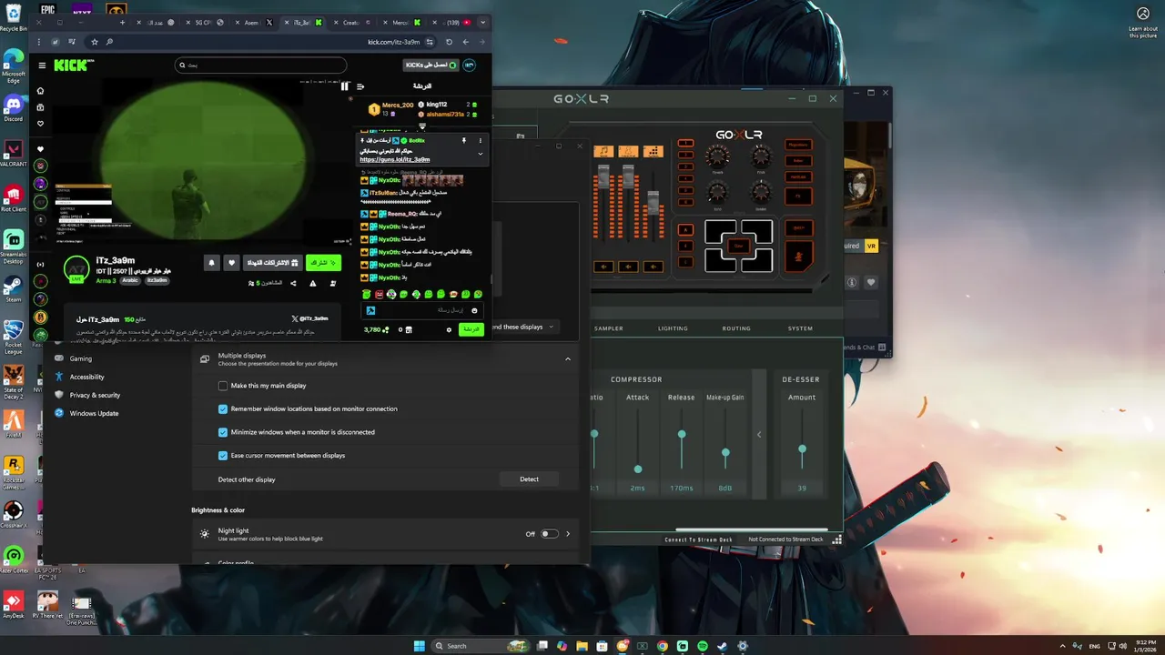
Task: Click the Kick search field
Action: pyautogui.click(x=260, y=65)
